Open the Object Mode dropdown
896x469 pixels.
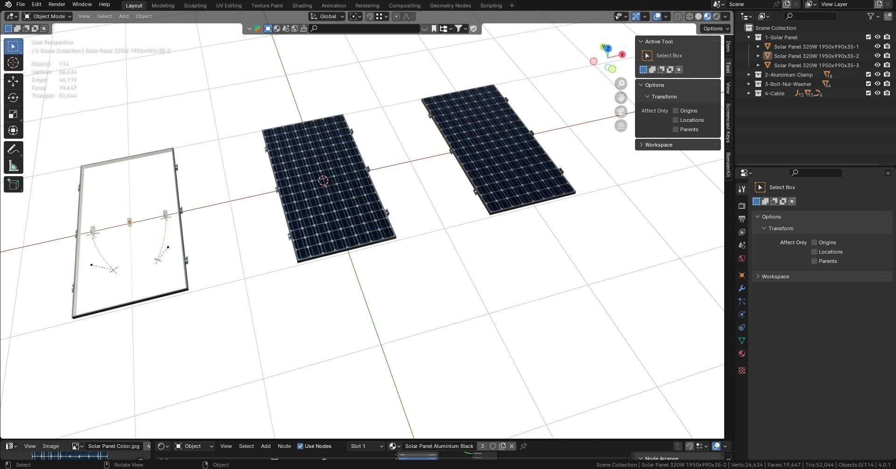pyautogui.click(x=48, y=16)
